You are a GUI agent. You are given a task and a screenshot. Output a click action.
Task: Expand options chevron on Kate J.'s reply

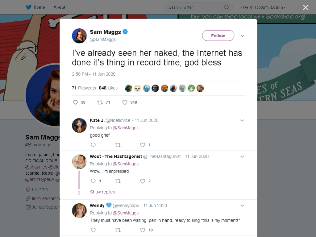pos(242,120)
